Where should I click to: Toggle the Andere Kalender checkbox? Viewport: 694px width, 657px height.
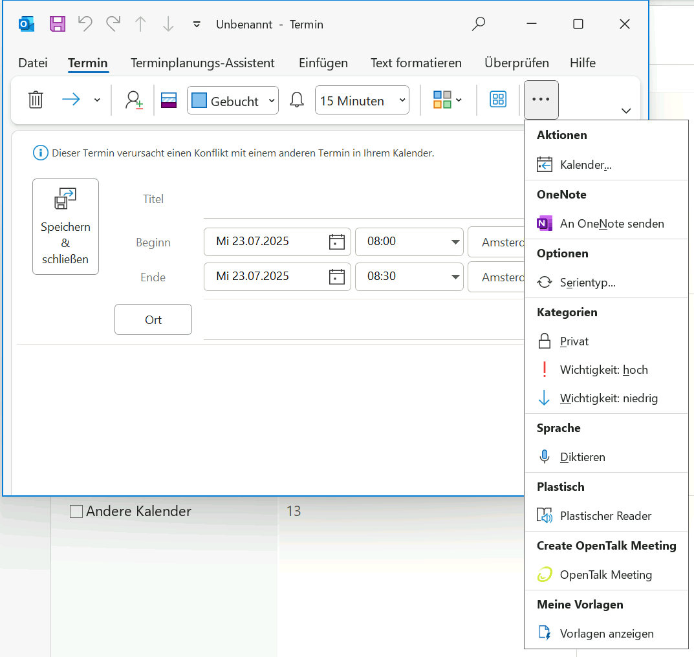pos(76,511)
